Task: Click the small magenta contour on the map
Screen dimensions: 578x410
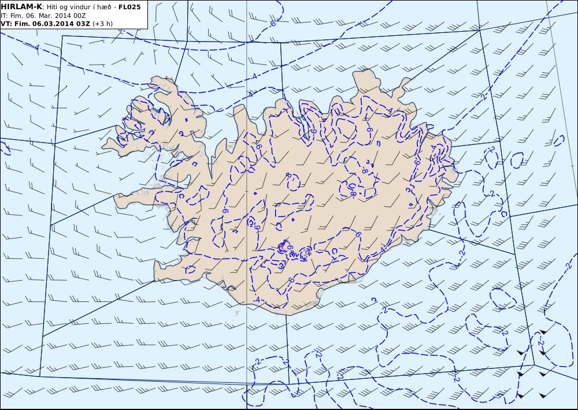Action: click(283, 246)
